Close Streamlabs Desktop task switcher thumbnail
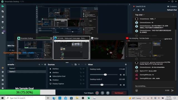Screen dimensions: 178x100 click(x=51, y=38)
